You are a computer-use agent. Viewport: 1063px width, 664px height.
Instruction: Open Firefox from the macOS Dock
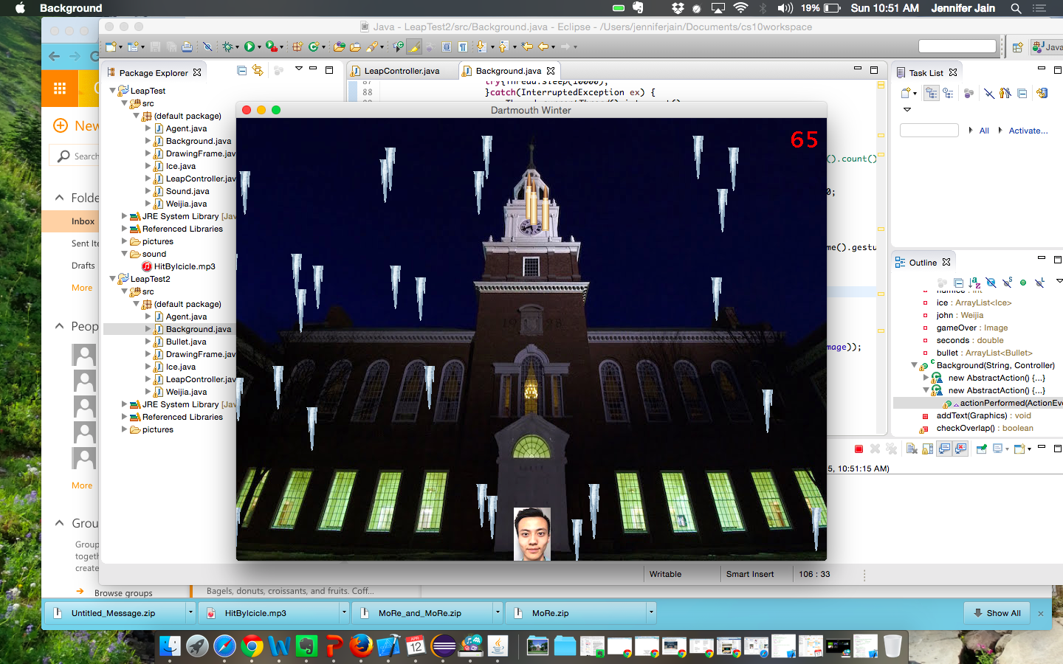361,646
